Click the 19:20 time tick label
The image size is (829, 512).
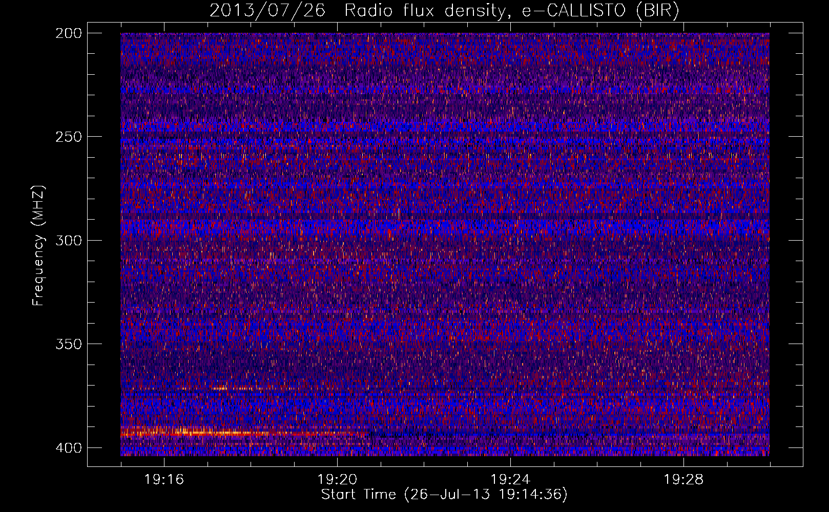pyautogui.click(x=337, y=480)
